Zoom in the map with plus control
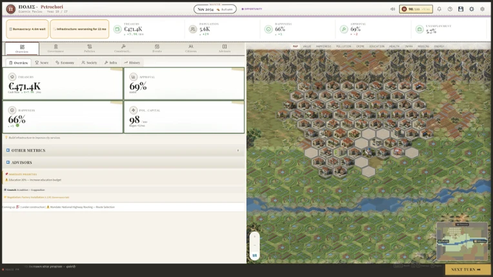The width and height of the screenshot is (493, 277). [x=255, y=236]
